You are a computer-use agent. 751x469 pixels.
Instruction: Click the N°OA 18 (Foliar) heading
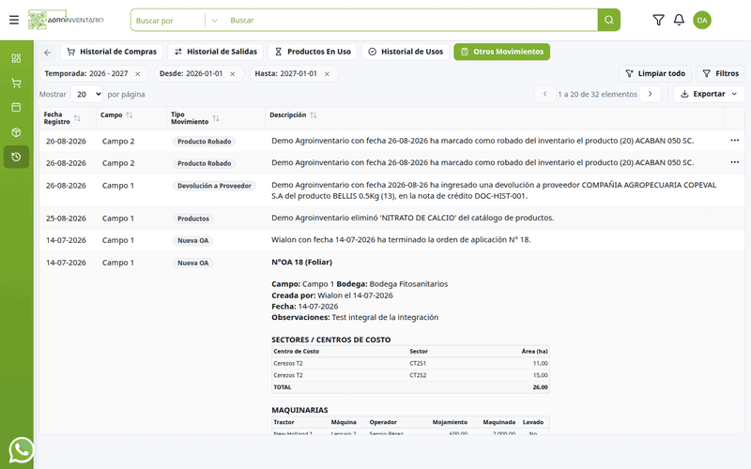pyautogui.click(x=301, y=263)
